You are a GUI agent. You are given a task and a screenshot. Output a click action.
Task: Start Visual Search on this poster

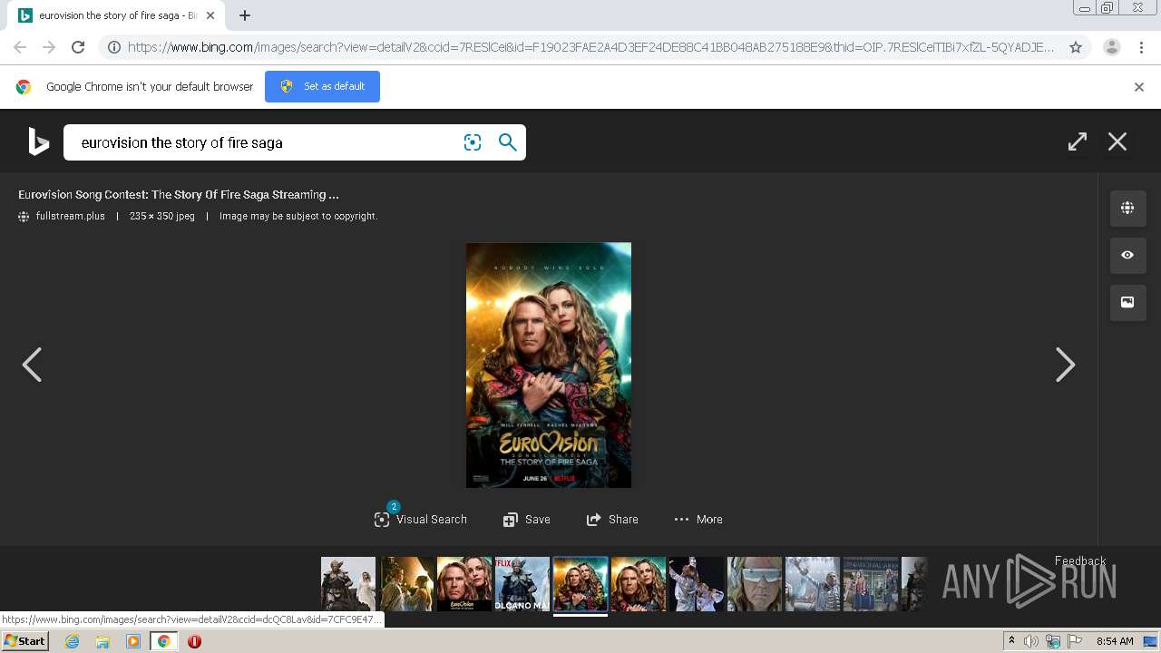click(421, 519)
